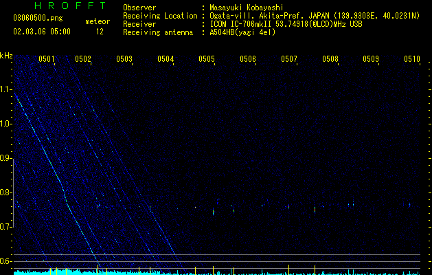Click the 0507 time marker
Viewport: 432px width, 275px height.
(289, 58)
